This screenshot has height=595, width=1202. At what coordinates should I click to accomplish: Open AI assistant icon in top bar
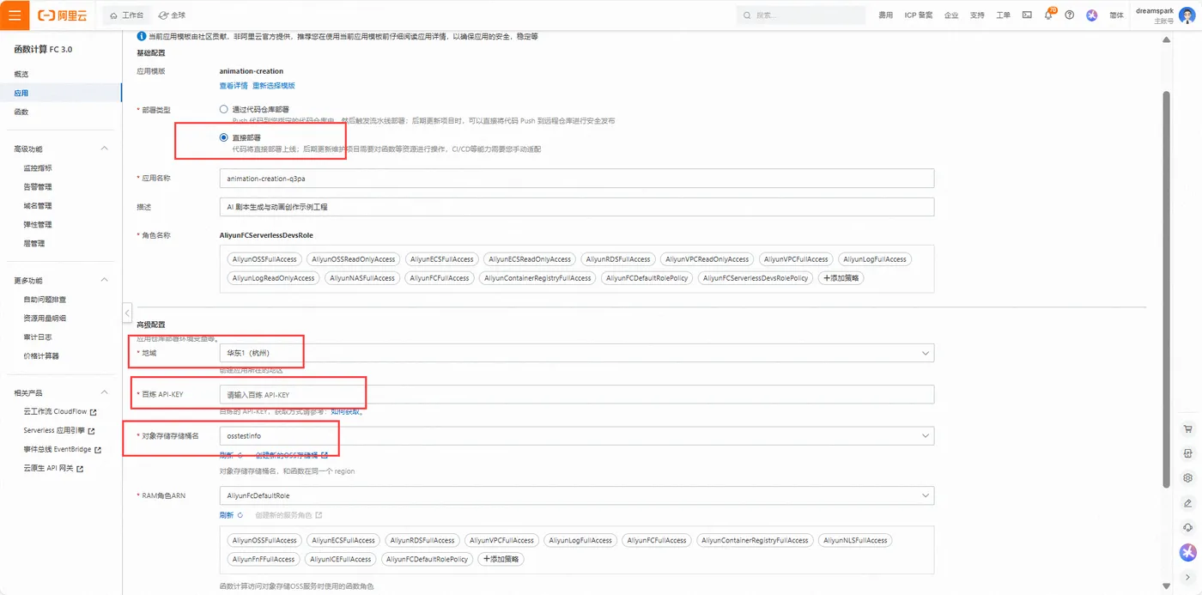pos(1092,15)
